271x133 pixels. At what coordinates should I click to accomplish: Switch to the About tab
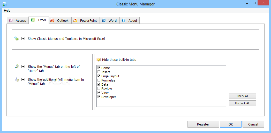[x=130, y=20]
